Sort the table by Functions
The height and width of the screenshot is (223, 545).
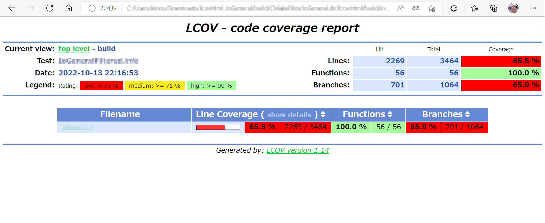click(x=390, y=114)
